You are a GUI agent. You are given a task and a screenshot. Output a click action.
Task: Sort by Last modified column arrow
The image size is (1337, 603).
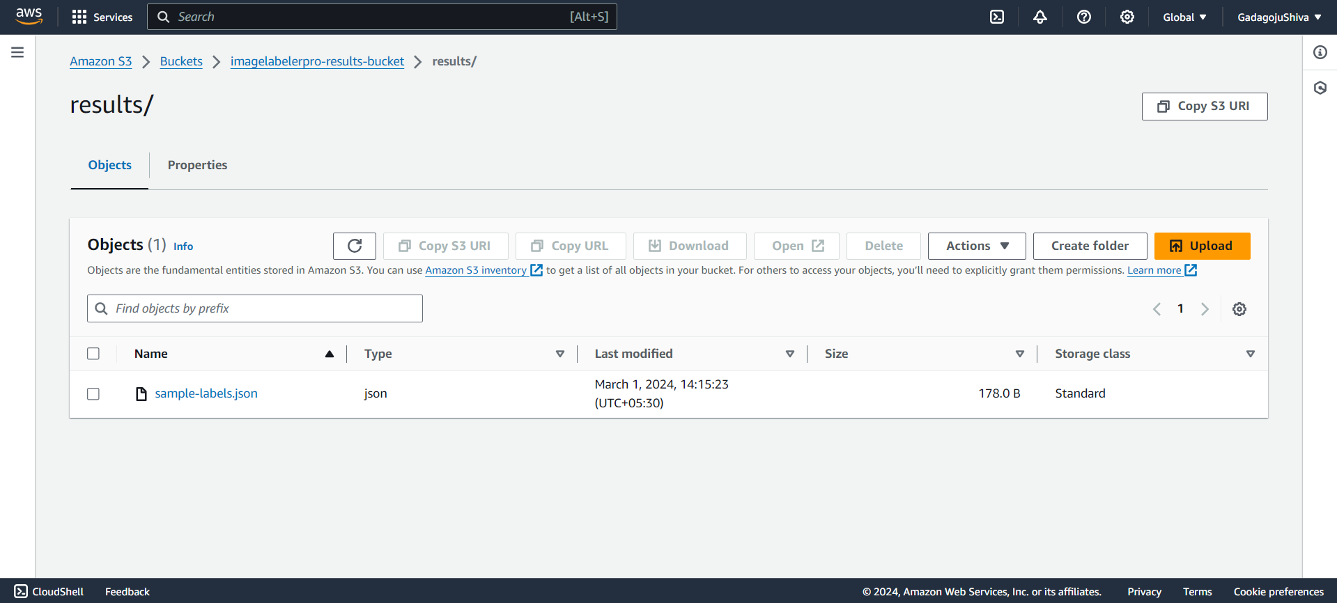click(x=790, y=354)
